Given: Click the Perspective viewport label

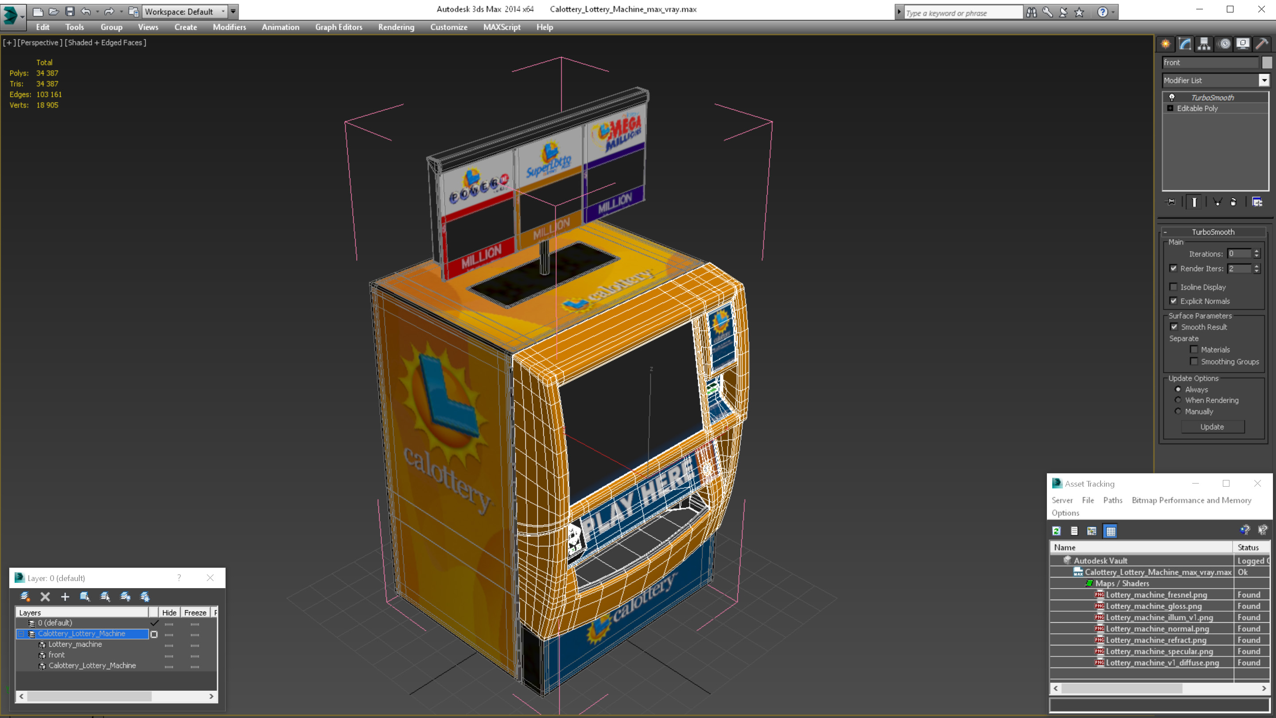Looking at the screenshot, I should click(x=39, y=43).
